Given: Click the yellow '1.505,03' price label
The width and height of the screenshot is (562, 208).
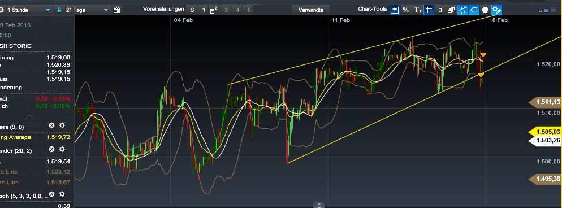Looking at the screenshot, I should (545, 132).
